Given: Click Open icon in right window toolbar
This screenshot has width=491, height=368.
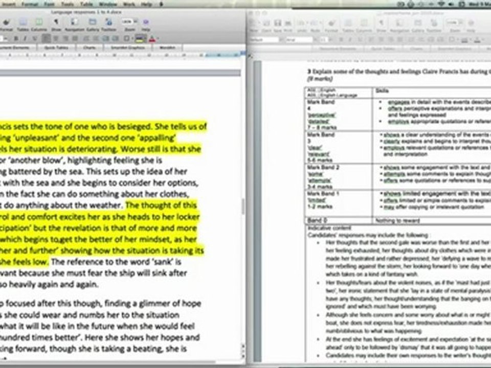Looking at the screenshot, I should (266, 23).
